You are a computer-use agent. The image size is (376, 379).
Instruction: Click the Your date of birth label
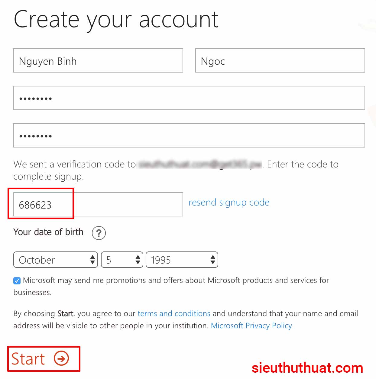coord(48,232)
